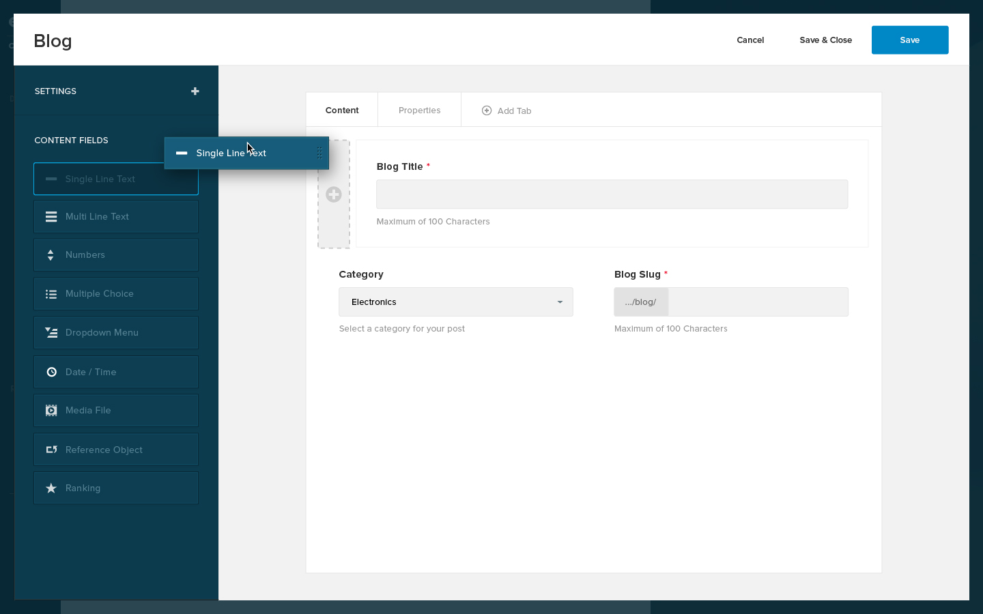Click the Dropdown Menu field icon
The height and width of the screenshot is (614, 983).
pos(51,332)
